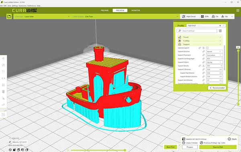The image size is (241, 152).
Task: Click the open file folder icon
Action: pos(9,16)
